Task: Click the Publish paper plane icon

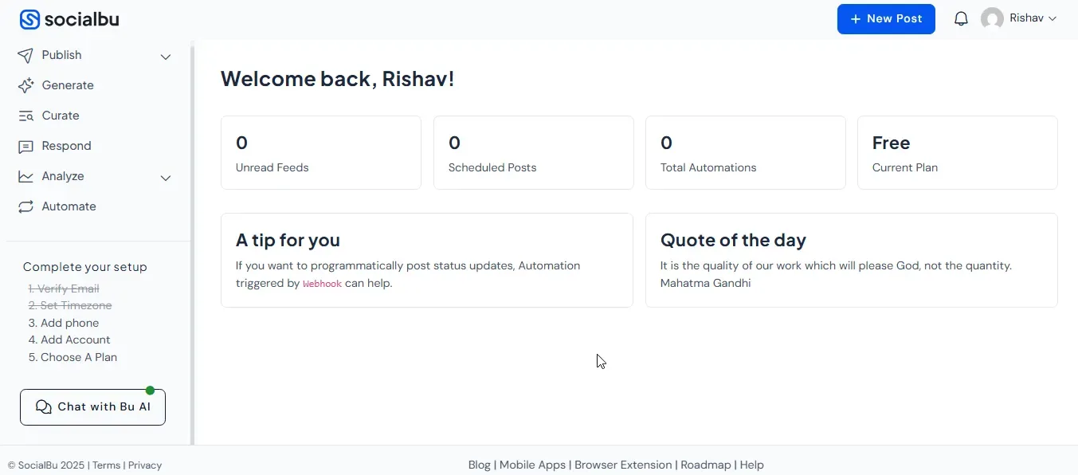Action: click(25, 55)
